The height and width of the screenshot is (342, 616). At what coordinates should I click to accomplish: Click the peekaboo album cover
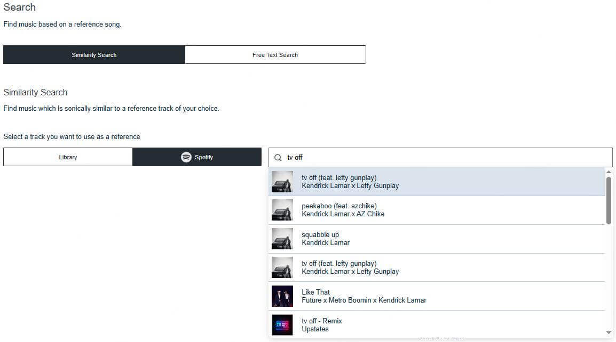pos(282,209)
